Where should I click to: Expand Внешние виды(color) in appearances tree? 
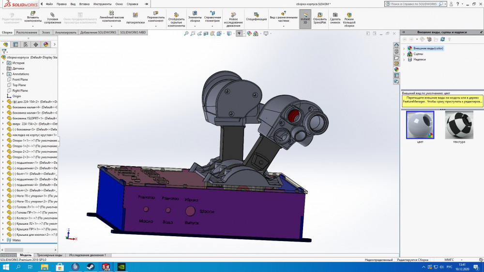(404, 48)
